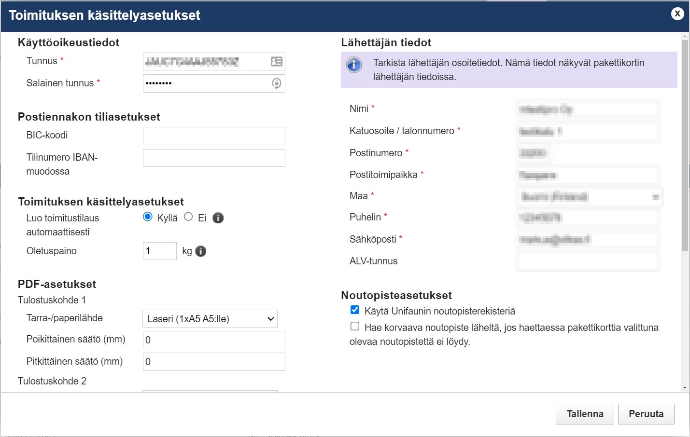Image resolution: width=690 pixels, height=437 pixels.
Task: Close the dialog with the X button
Action: pos(677,14)
